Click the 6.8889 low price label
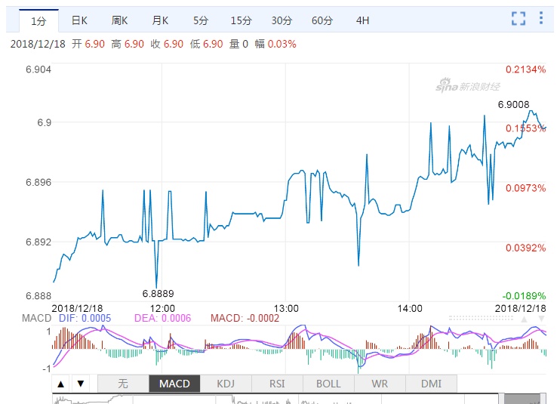 pos(158,294)
